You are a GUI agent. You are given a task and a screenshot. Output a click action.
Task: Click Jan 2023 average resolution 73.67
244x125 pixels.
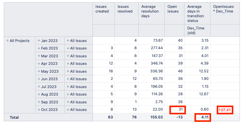[158, 40]
